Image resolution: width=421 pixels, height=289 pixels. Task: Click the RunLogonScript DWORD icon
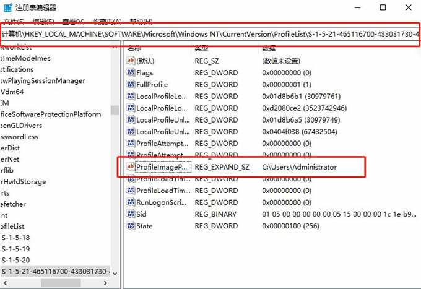click(x=131, y=202)
